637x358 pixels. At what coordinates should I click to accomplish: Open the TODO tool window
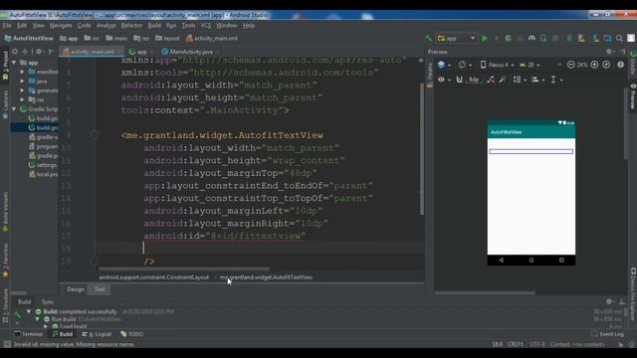coord(132,334)
